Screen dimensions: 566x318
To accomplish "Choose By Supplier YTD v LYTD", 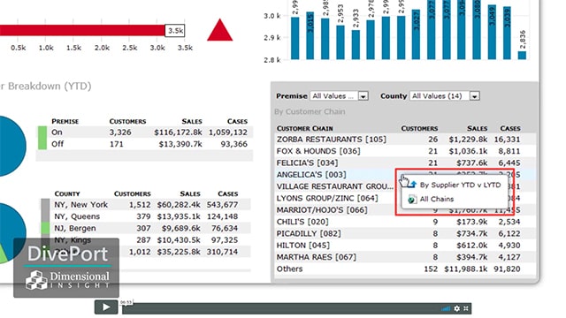I will pyautogui.click(x=460, y=185).
